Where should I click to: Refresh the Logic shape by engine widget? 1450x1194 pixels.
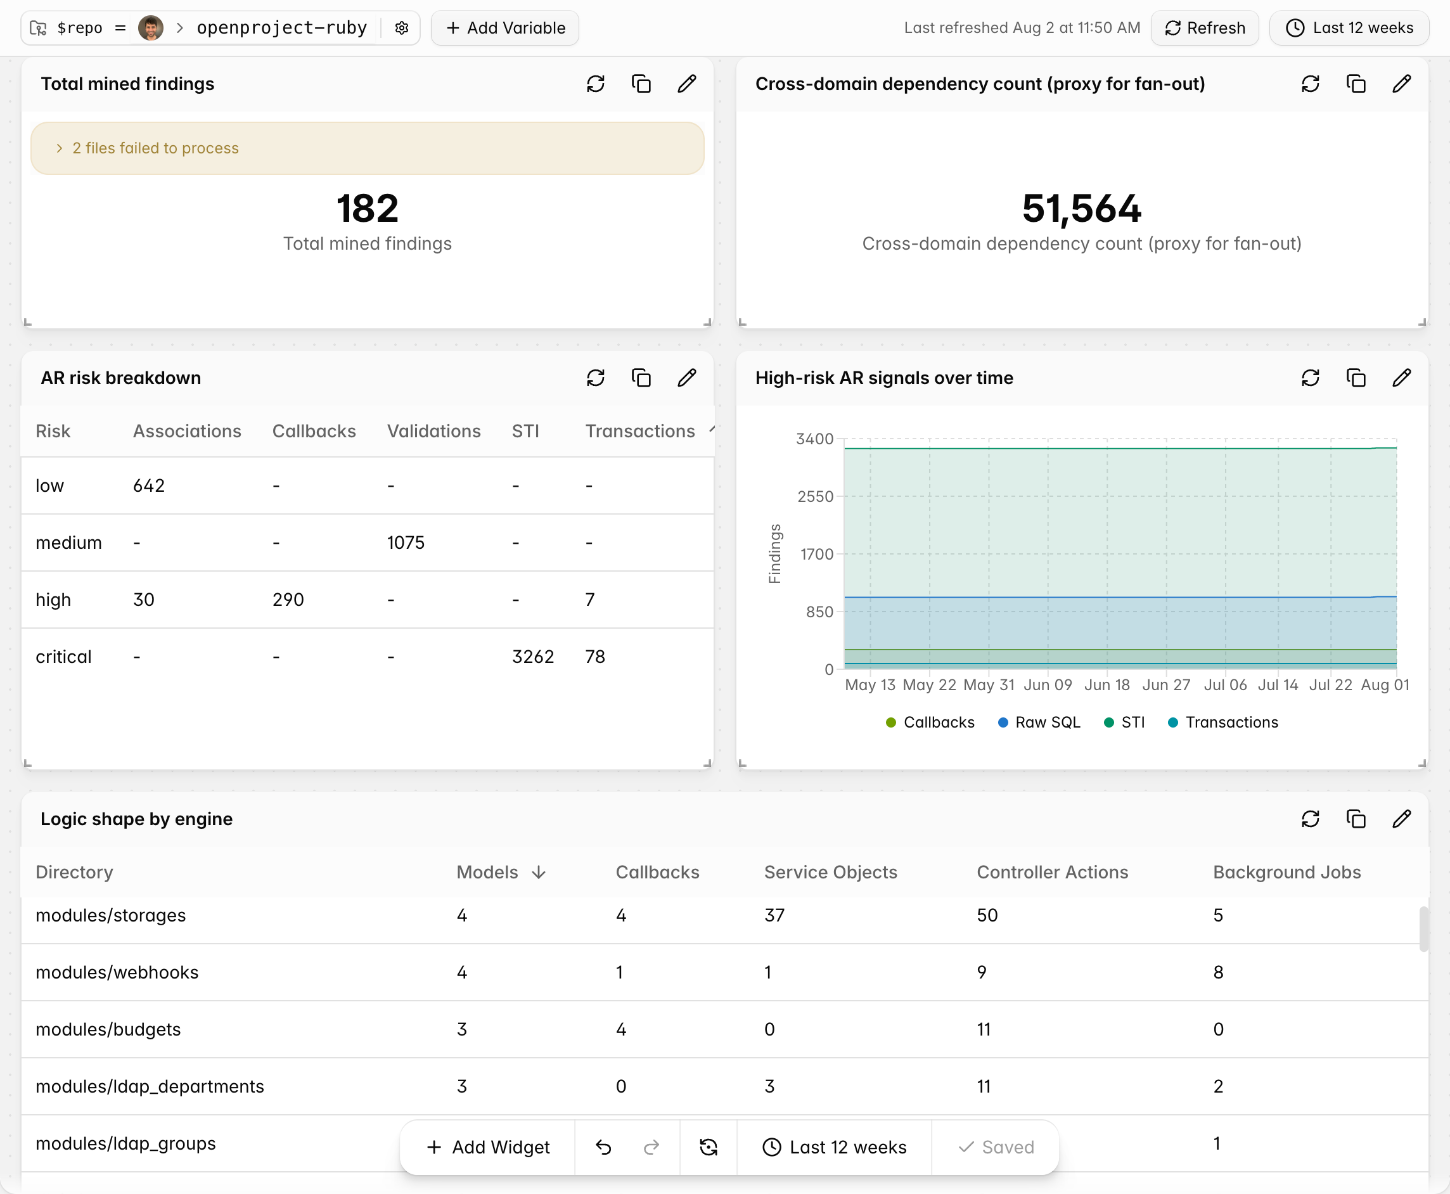click(x=1311, y=819)
